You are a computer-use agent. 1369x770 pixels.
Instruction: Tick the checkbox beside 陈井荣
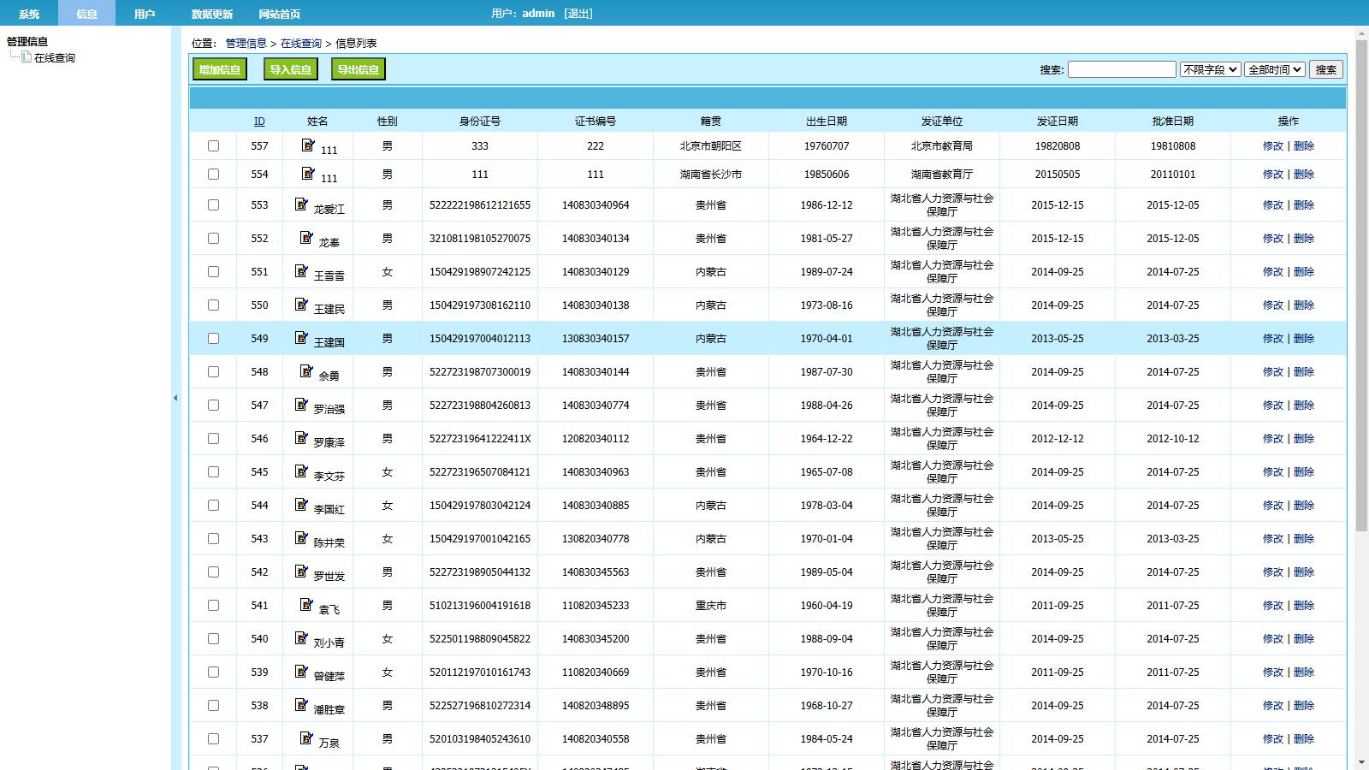pyautogui.click(x=213, y=539)
